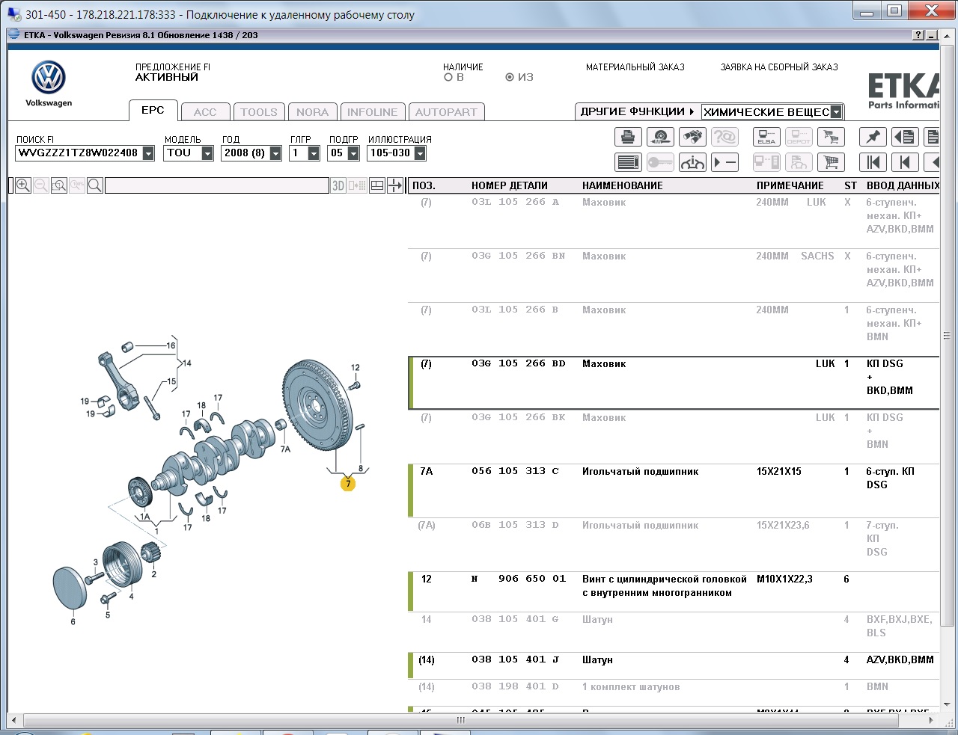Viewport: 958px width, 735px height.
Task: Switch to the INFOLINE tab
Action: [372, 112]
